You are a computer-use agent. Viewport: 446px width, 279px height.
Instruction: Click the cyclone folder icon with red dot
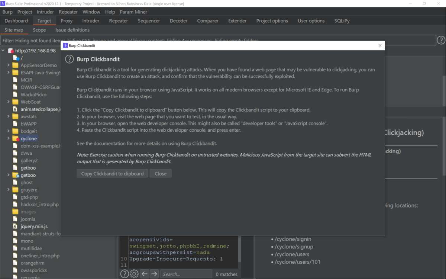click(x=15, y=138)
